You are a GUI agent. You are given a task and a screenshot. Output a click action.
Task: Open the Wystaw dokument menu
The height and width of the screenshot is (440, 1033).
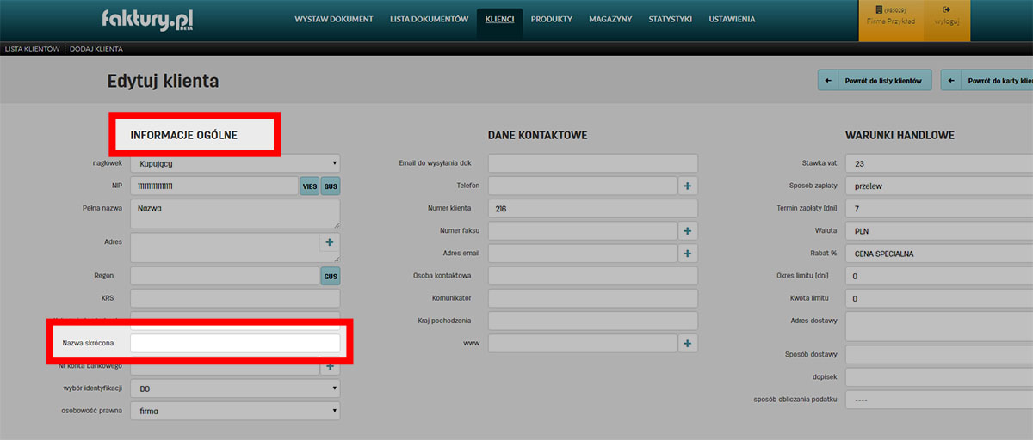pos(334,19)
